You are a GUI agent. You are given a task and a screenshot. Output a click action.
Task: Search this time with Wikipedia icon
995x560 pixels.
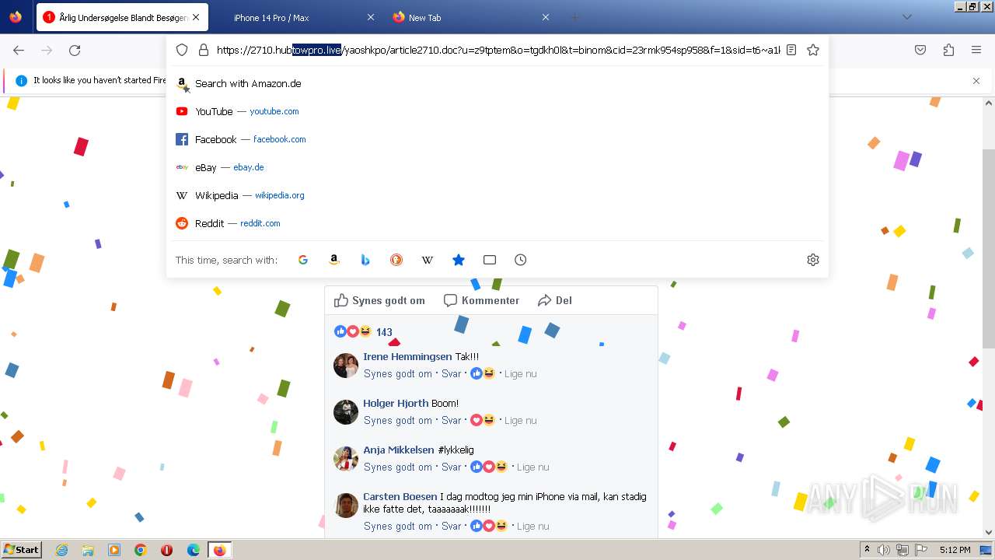coord(428,260)
